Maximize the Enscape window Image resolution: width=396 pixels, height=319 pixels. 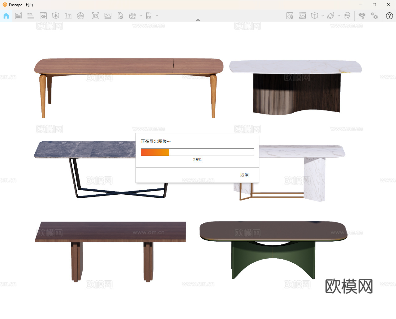[374, 5]
